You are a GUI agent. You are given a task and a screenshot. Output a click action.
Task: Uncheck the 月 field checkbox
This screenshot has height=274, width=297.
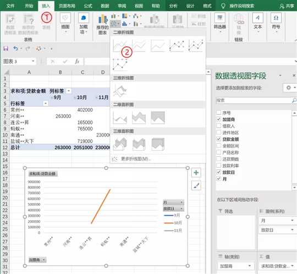pyautogui.click(x=218, y=179)
